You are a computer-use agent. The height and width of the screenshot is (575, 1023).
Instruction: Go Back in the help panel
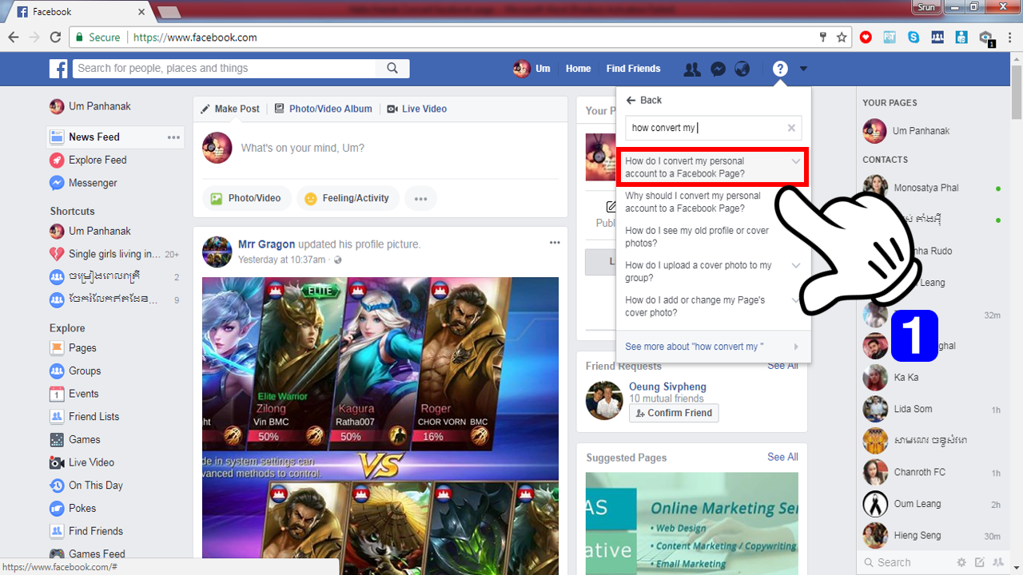(644, 100)
